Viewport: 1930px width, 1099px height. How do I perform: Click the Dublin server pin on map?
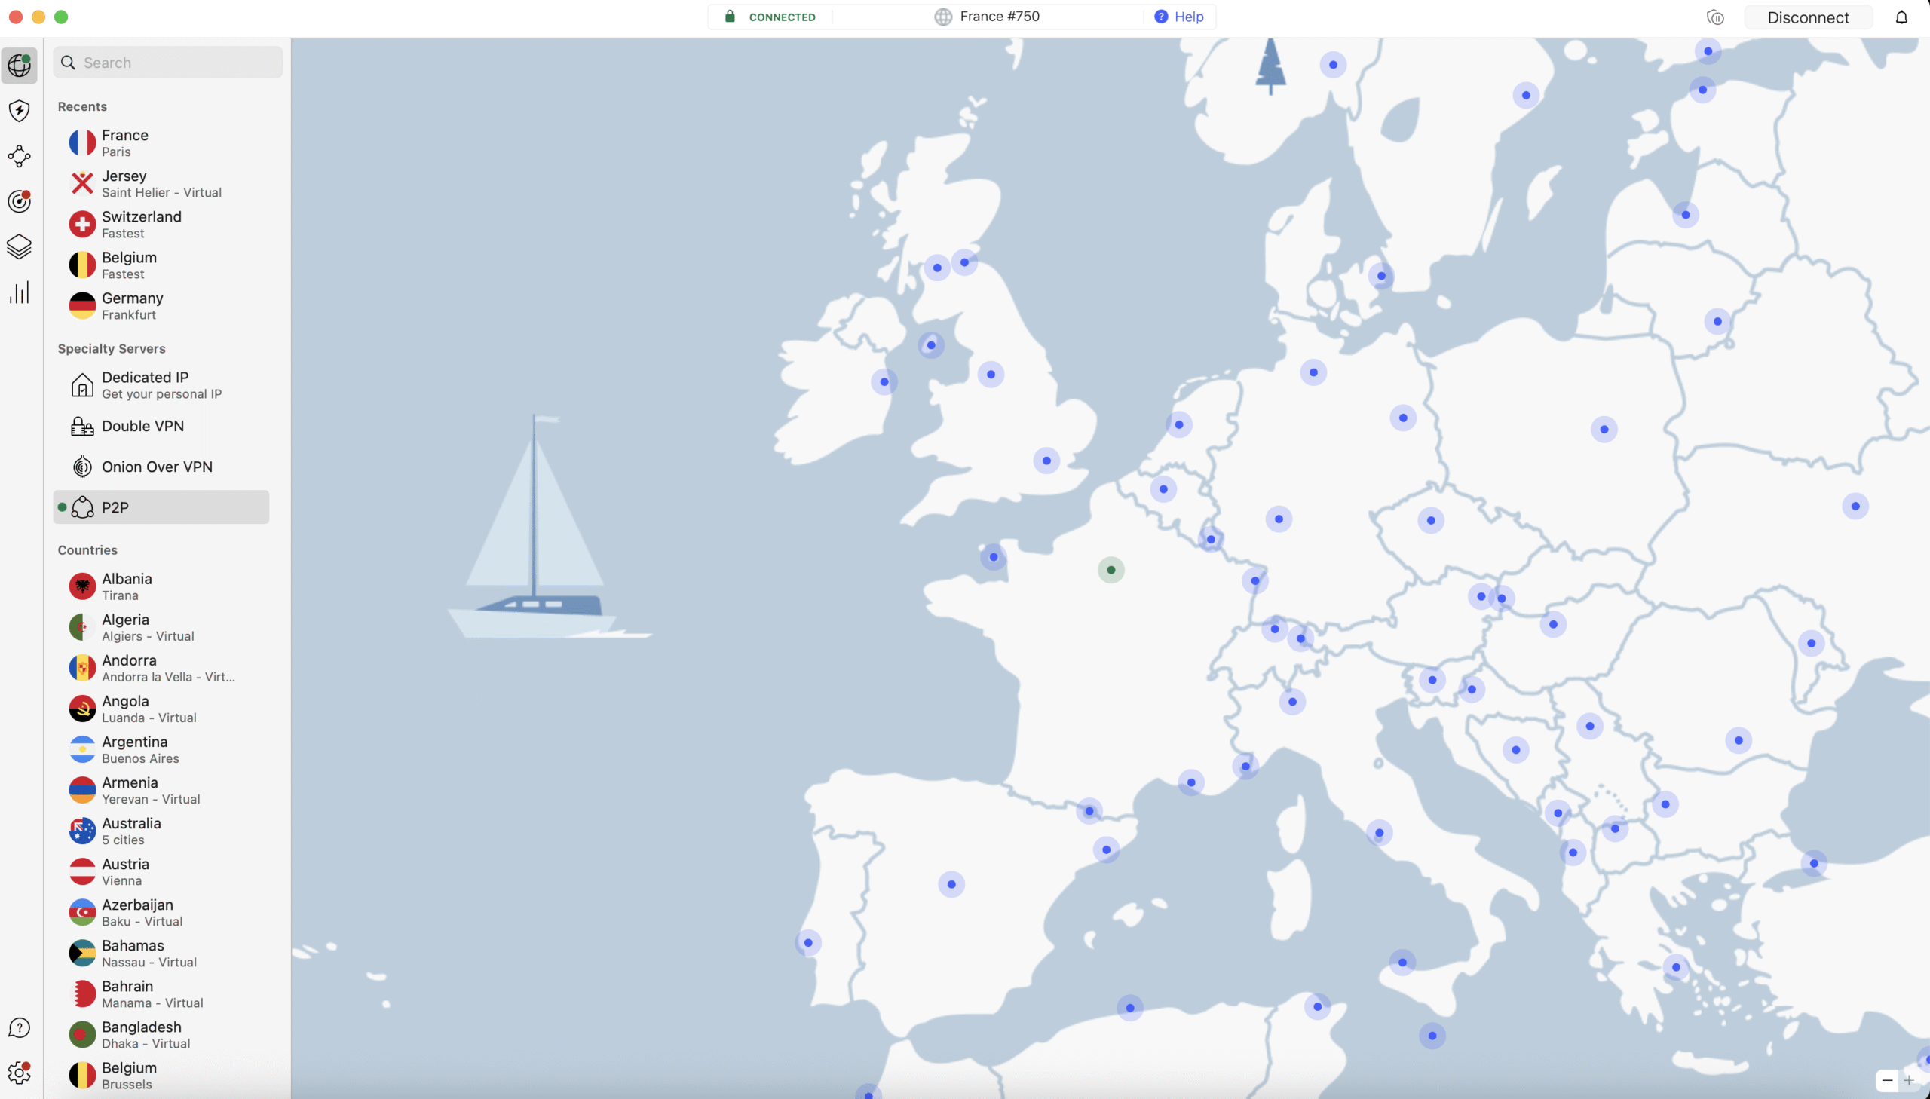[x=884, y=382]
